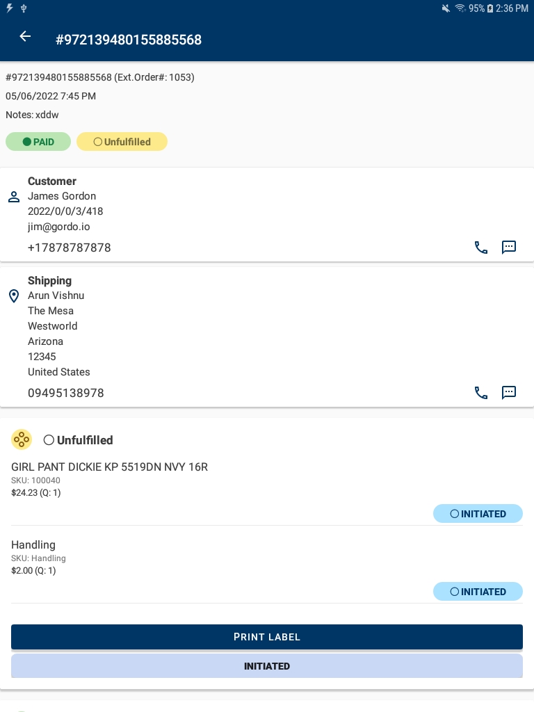534x712 pixels.
Task: Tap customer email jim@gordo.io
Action: [58, 227]
